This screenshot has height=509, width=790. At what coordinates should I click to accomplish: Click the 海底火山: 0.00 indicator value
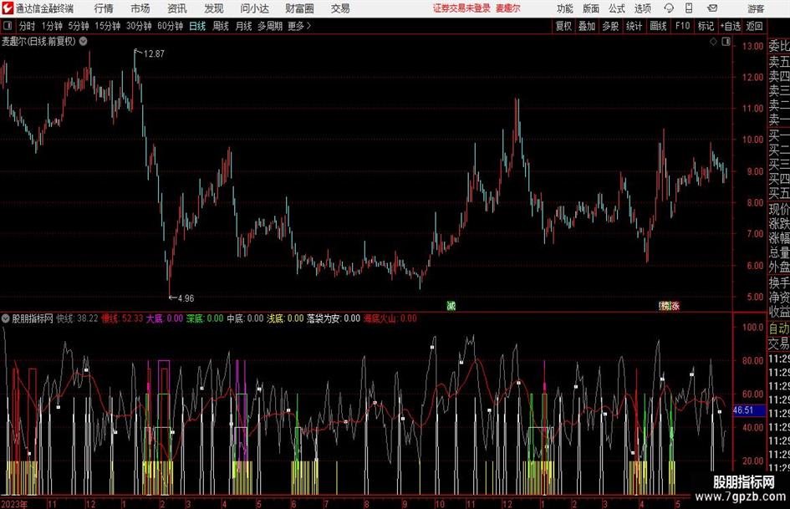click(x=390, y=318)
